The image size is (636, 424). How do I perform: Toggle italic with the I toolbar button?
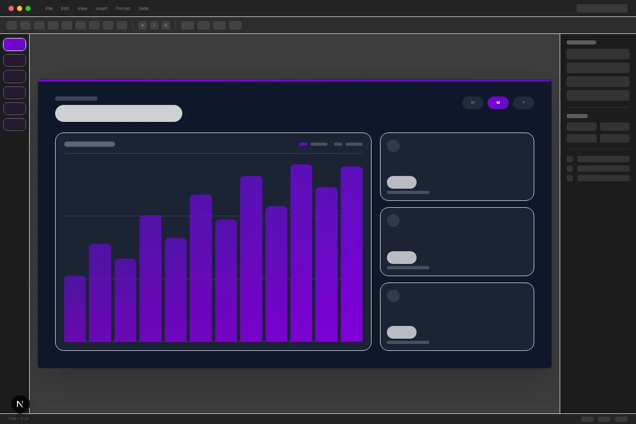154,25
